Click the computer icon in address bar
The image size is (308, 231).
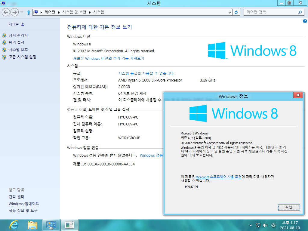point(36,12)
